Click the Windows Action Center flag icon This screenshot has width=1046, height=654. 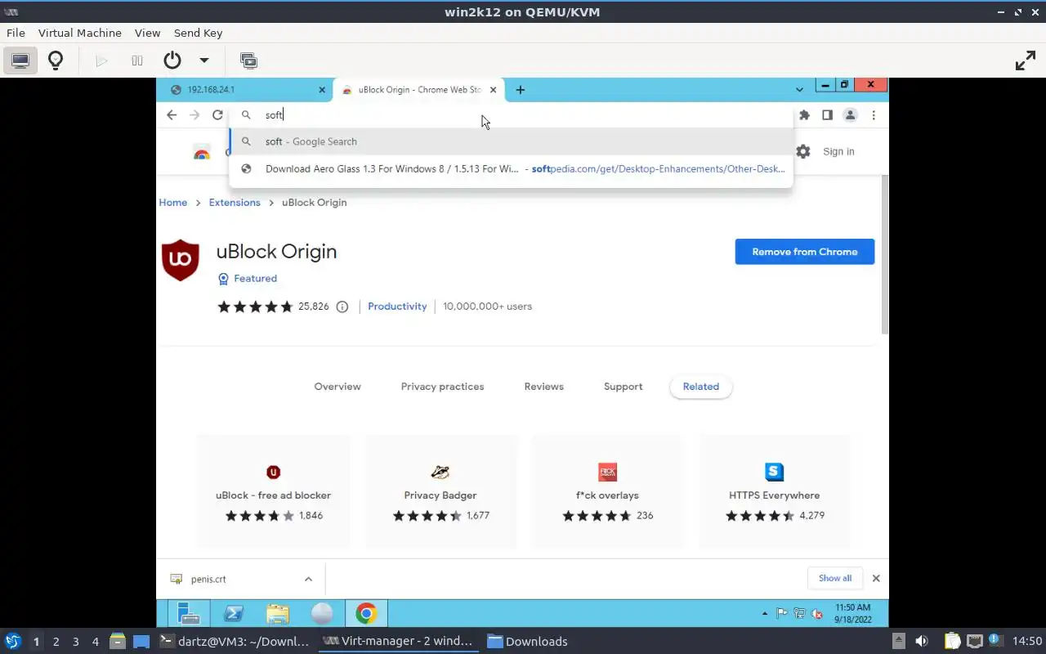782,613
